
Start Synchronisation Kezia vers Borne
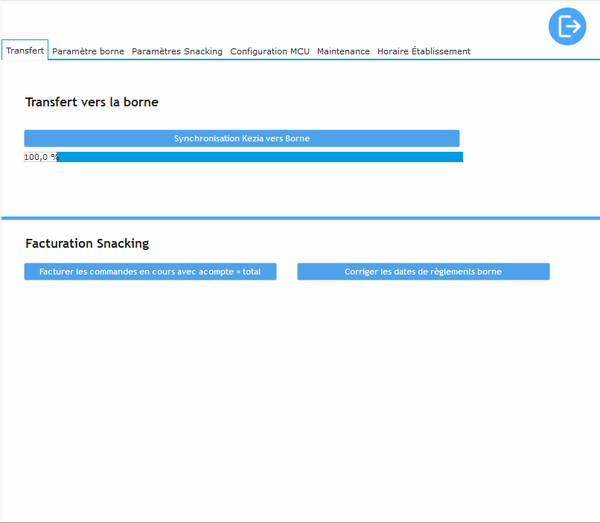[241, 138]
